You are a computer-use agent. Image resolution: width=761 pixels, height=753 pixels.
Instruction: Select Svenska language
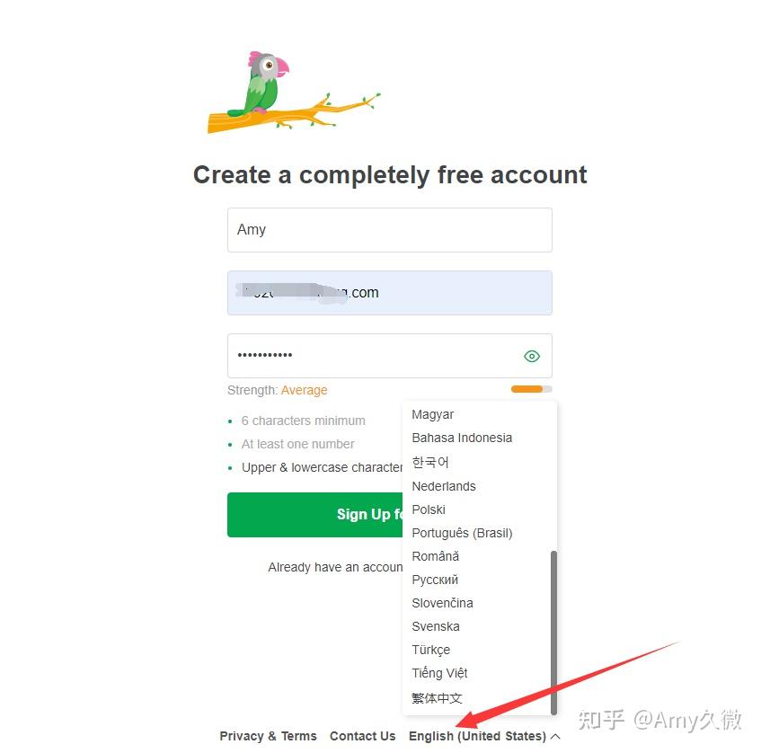[480, 626]
